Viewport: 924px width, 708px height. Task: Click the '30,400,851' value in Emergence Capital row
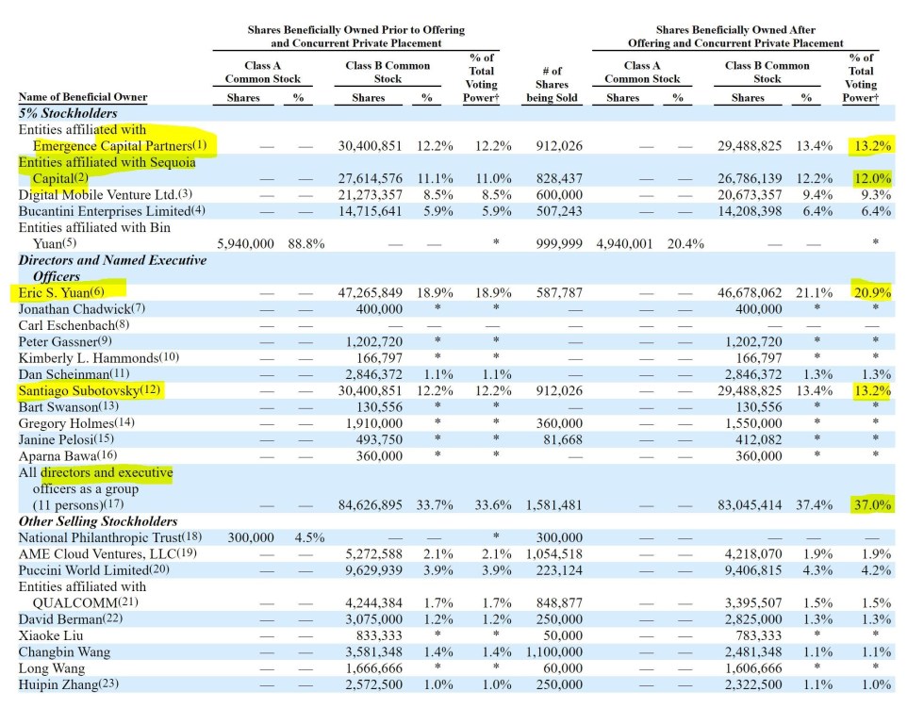[x=370, y=145]
